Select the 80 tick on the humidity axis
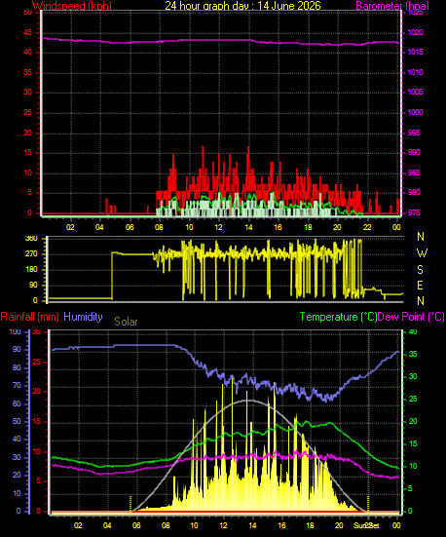This screenshot has width=446, height=537. [17, 367]
